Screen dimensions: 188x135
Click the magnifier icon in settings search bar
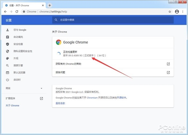[x=56, y=20]
